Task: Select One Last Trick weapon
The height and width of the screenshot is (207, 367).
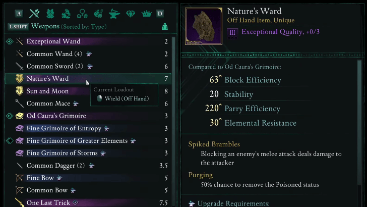Action: (48, 202)
